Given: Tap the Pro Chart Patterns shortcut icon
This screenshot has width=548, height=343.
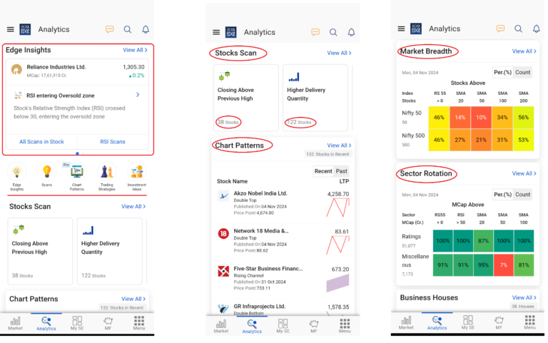Looking at the screenshot, I should coord(76,172).
